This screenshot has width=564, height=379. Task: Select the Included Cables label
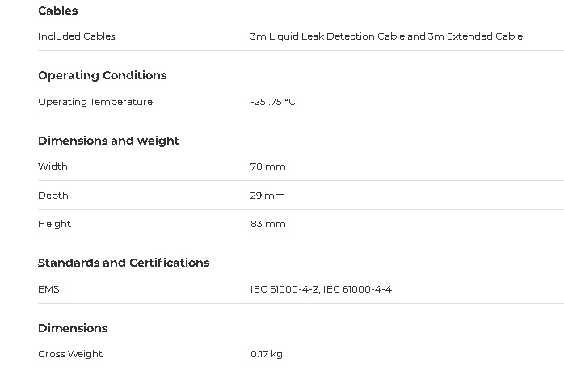point(77,36)
